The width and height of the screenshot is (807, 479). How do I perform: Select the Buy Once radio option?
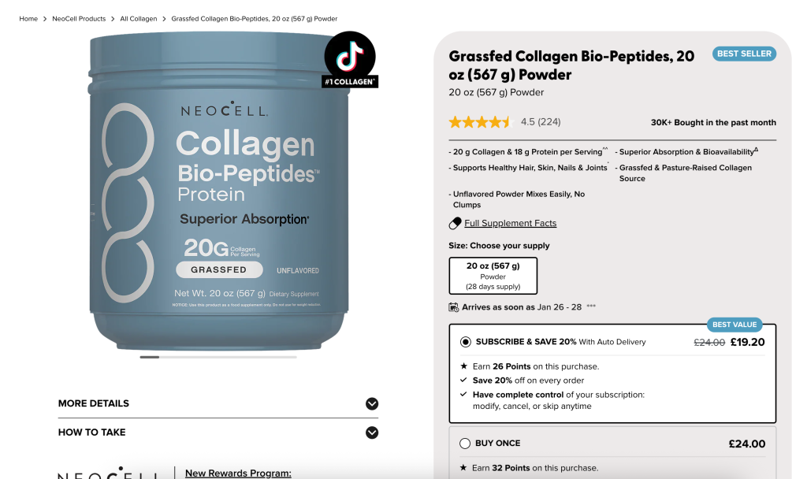[x=465, y=444]
